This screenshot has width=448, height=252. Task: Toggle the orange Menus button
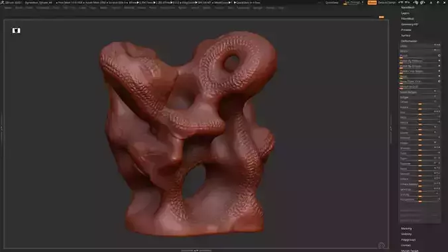pyautogui.click(x=372, y=3)
